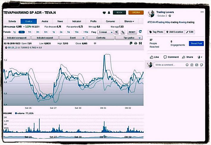Set a price alert with the bell icon
Image resolution: width=211 pixels, height=145 pixels.
(109, 13)
